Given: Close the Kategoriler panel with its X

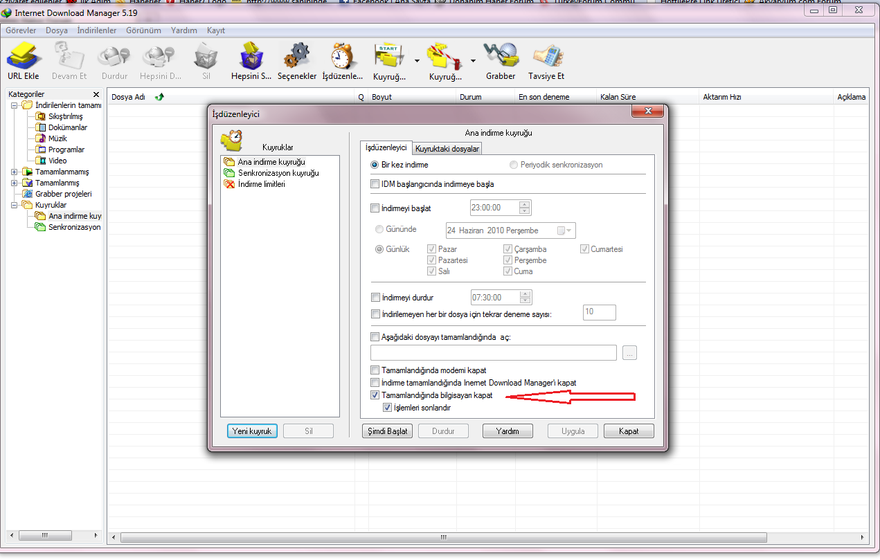Looking at the screenshot, I should pos(96,94).
